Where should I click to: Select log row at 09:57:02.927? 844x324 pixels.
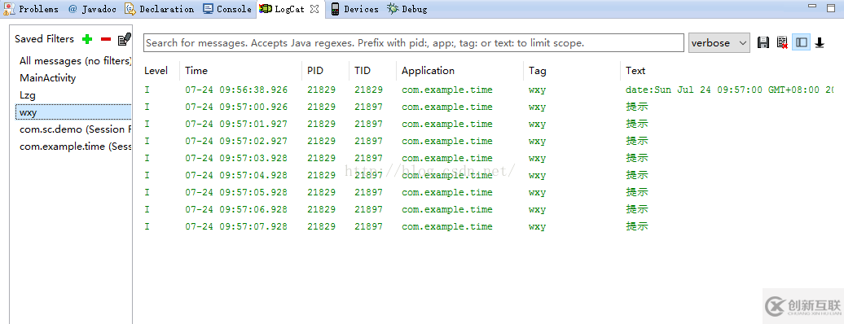(x=489, y=141)
